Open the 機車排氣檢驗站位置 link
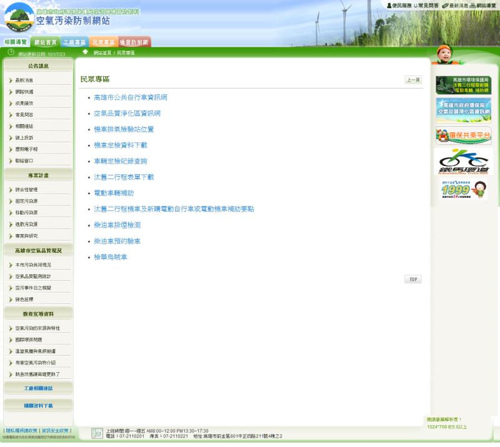Screen dimensions: 500x447 pyautogui.click(x=124, y=129)
